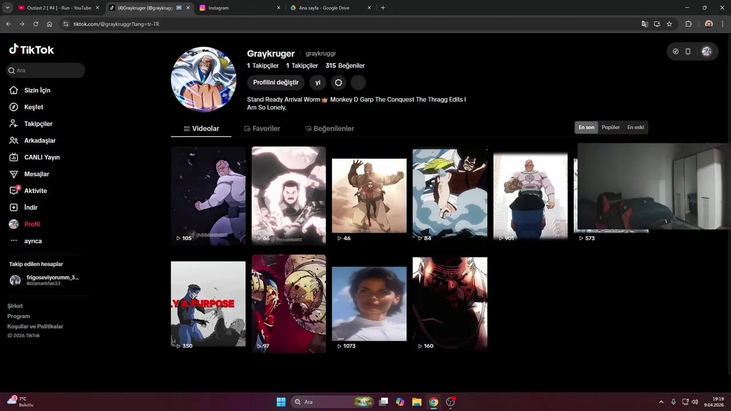Sort videos by En eski
This screenshot has width=731, height=411.
tap(636, 127)
